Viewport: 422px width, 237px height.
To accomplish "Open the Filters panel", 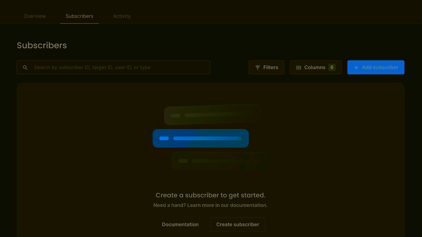I will click(266, 67).
